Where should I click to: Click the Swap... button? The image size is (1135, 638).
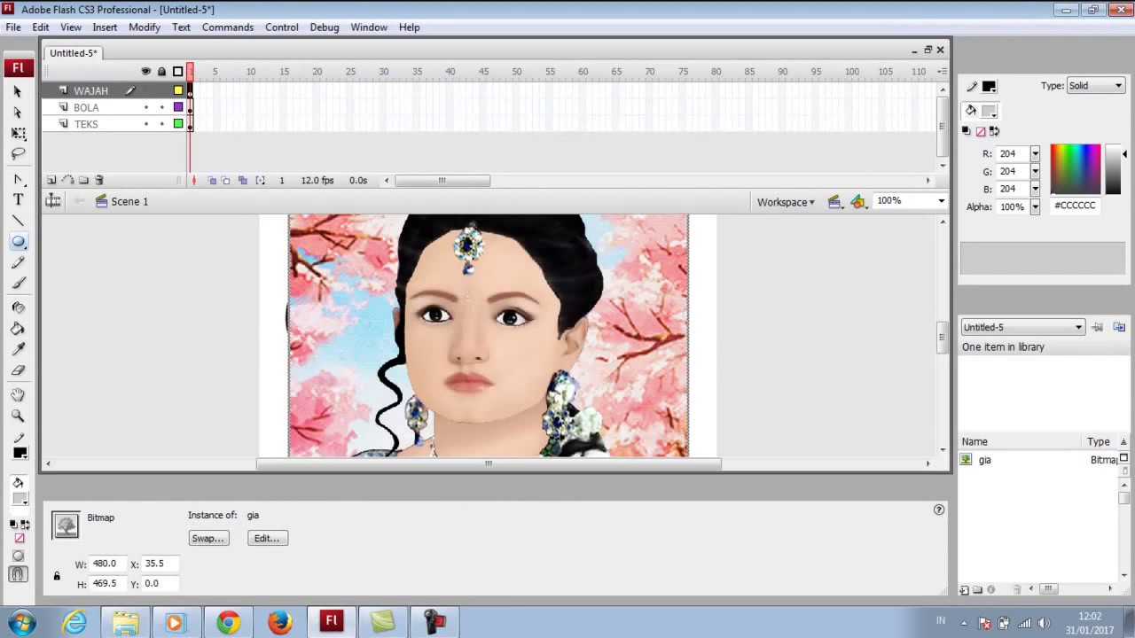coord(208,539)
